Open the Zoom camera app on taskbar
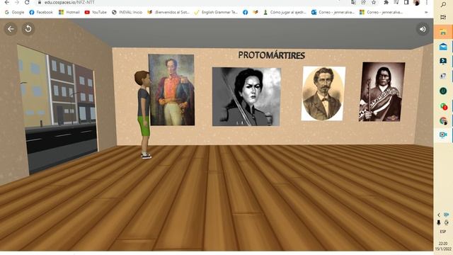This screenshot has width=453, height=255. click(x=443, y=135)
